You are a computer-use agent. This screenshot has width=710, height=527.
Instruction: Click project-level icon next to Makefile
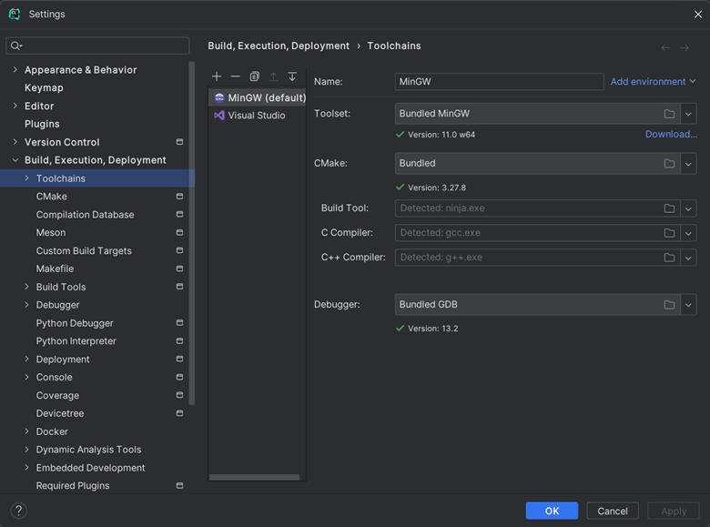click(179, 269)
